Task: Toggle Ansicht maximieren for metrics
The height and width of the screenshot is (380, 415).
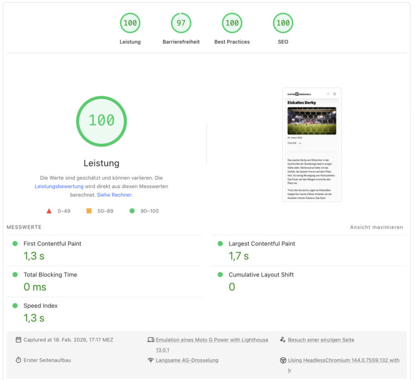Action: coord(376,227)
